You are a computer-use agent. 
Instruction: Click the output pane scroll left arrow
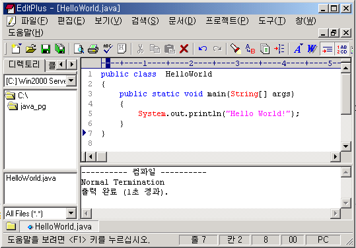point(86,213)
